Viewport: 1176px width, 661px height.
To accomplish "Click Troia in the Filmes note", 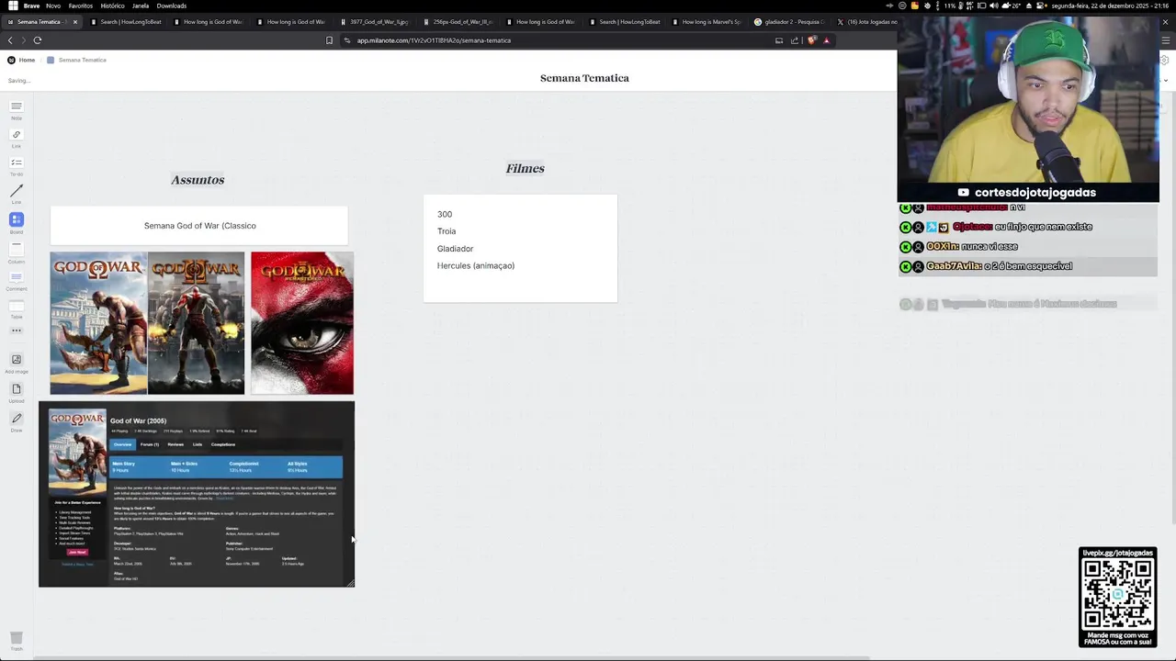I will pos(447,231).
